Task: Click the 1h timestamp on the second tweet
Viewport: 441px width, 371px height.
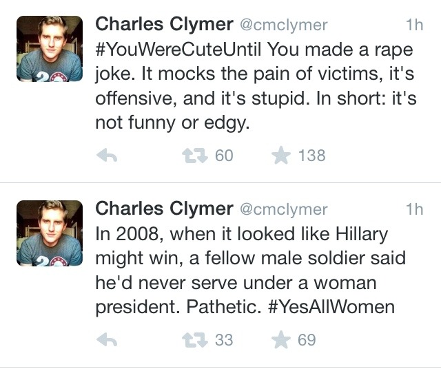Action: (x=414, y=209)
